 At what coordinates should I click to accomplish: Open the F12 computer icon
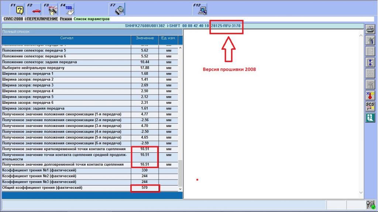pos(202,10)
